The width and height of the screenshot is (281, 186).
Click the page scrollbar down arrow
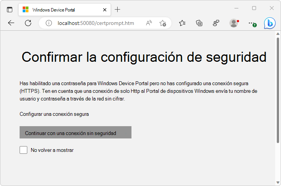pos(278,183)
